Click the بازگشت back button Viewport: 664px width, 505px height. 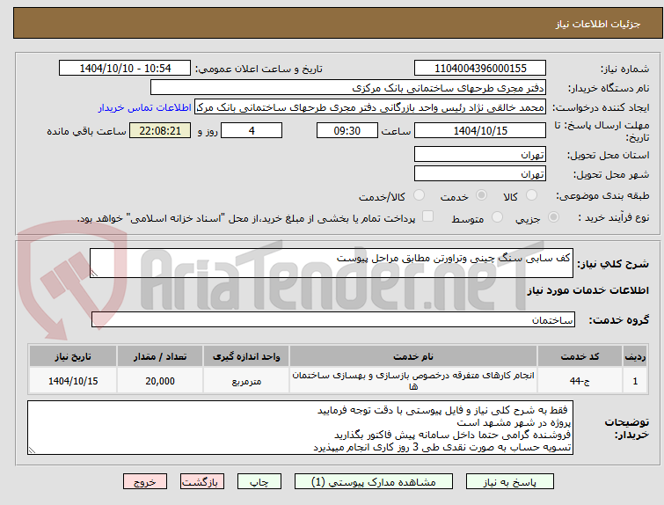coord(201,482)
